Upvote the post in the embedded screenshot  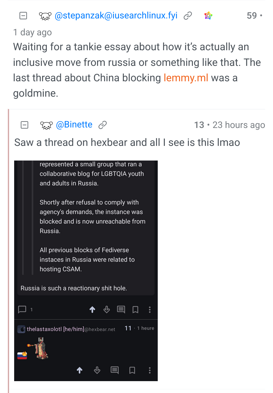pyautogui.click(x=92, y=309)
